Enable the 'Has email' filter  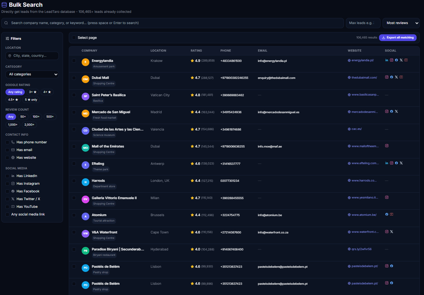(7, 150)
